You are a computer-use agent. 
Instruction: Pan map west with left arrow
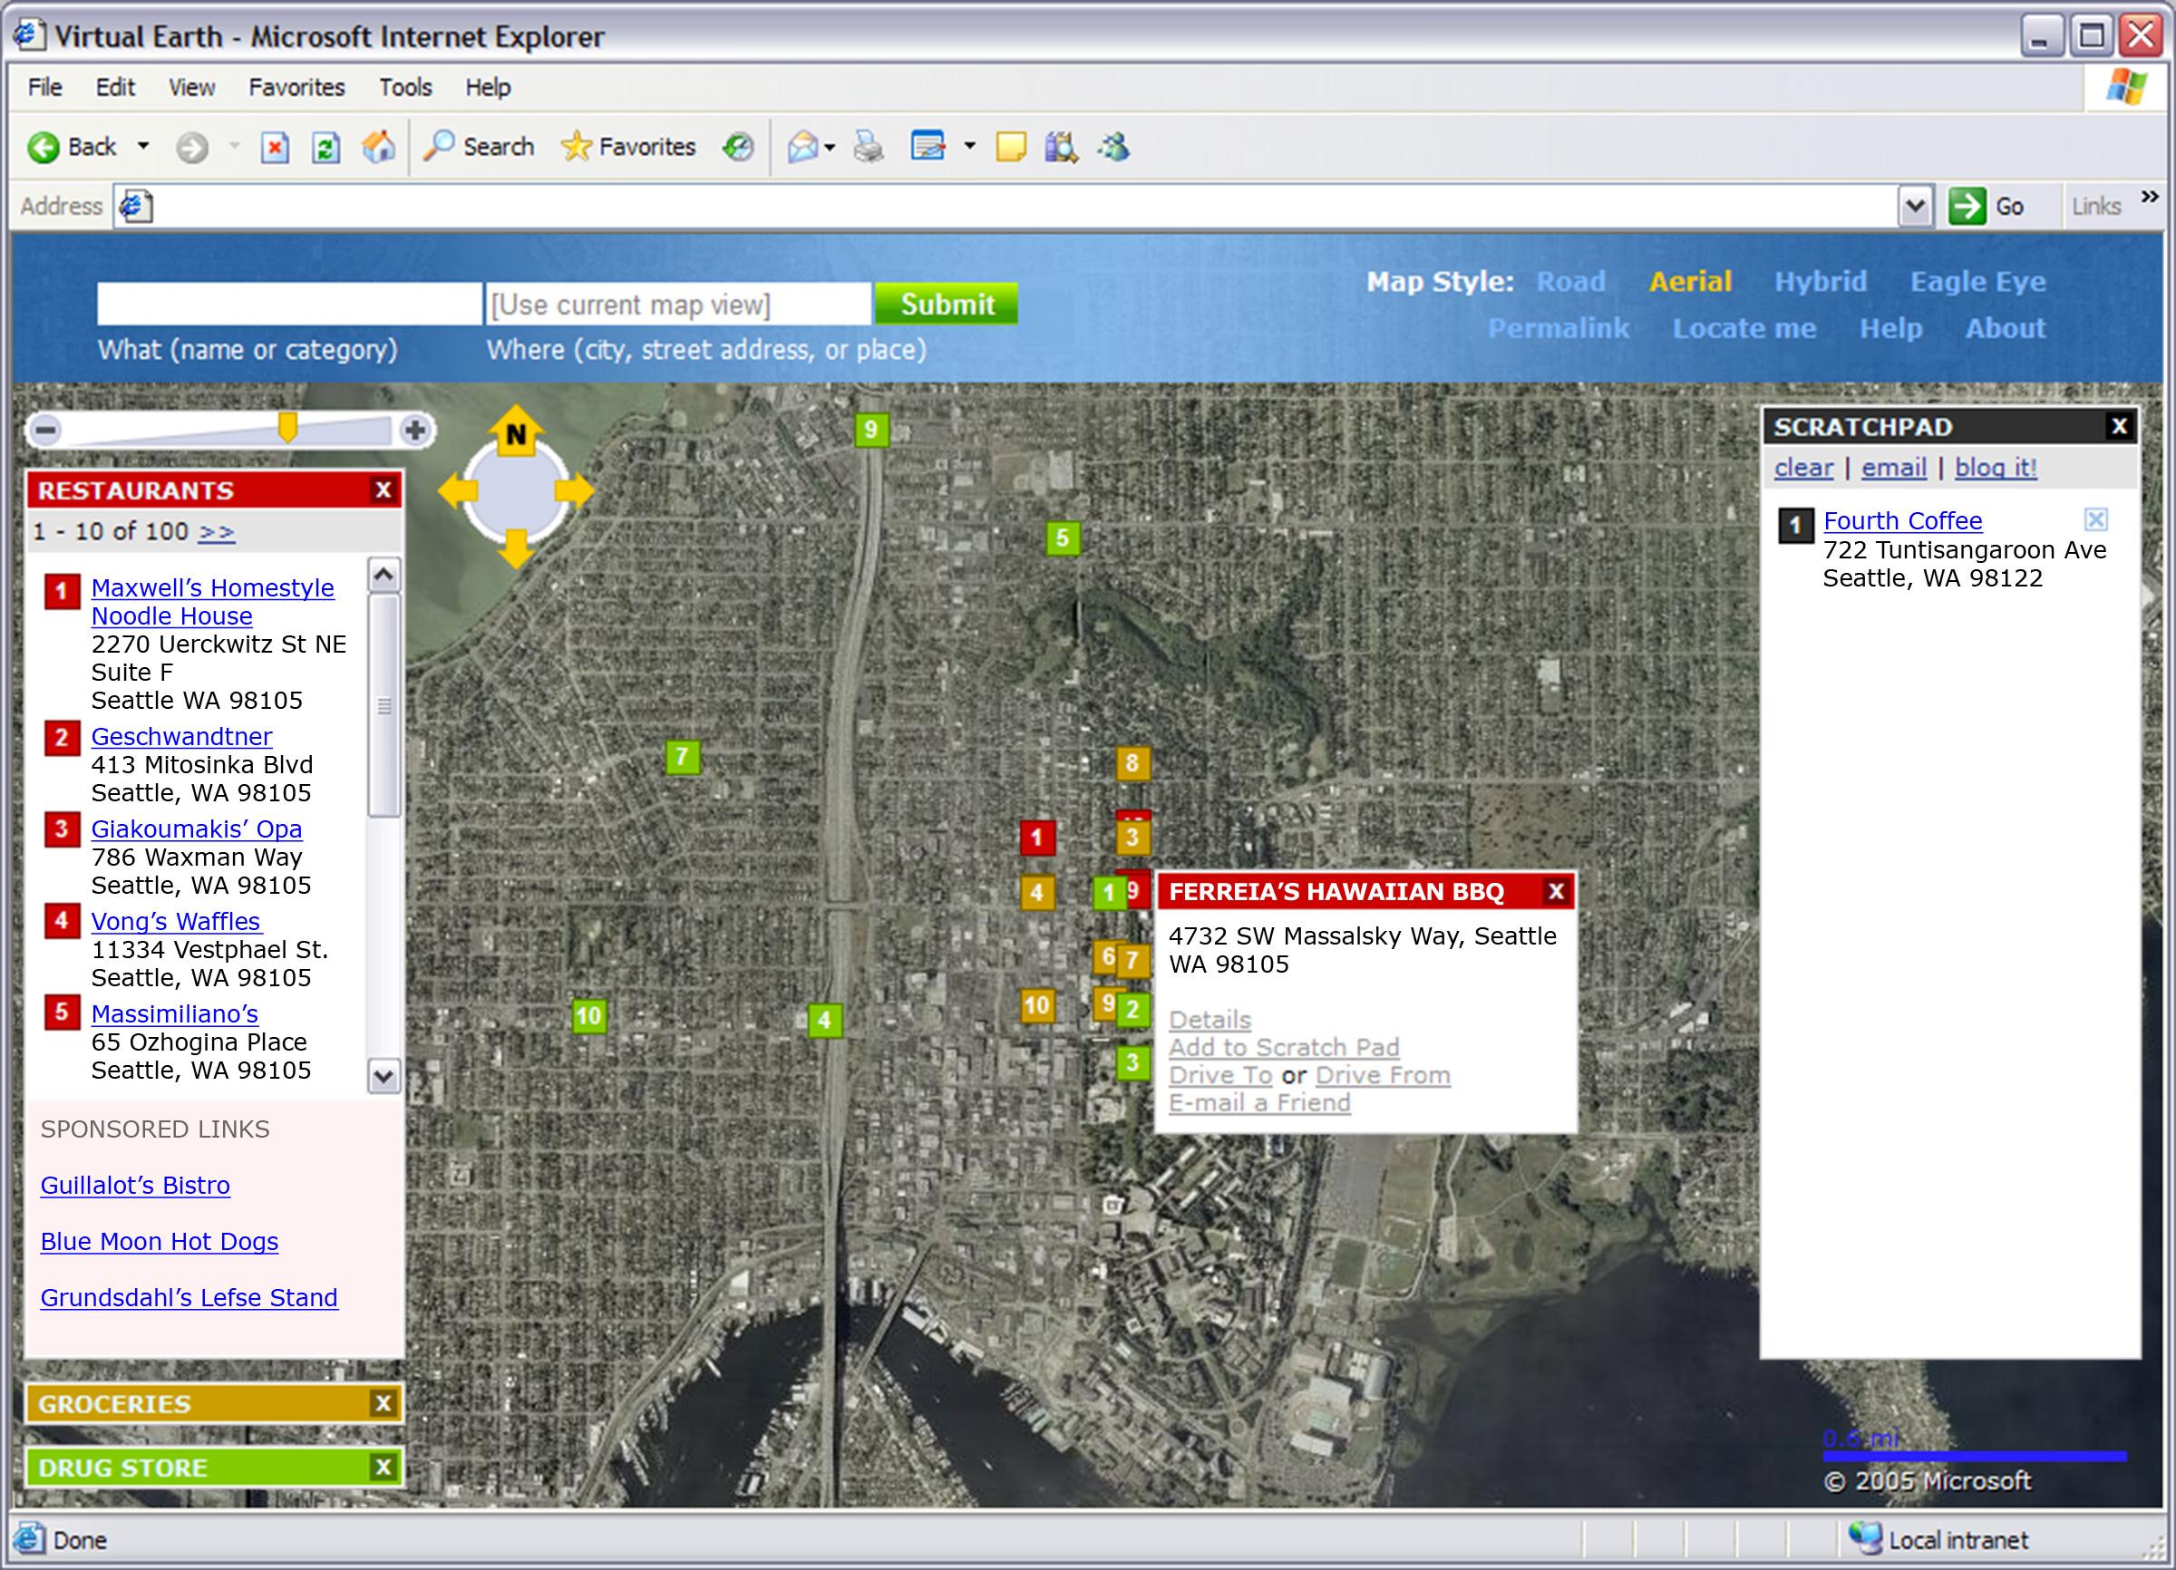click(457, 491)
